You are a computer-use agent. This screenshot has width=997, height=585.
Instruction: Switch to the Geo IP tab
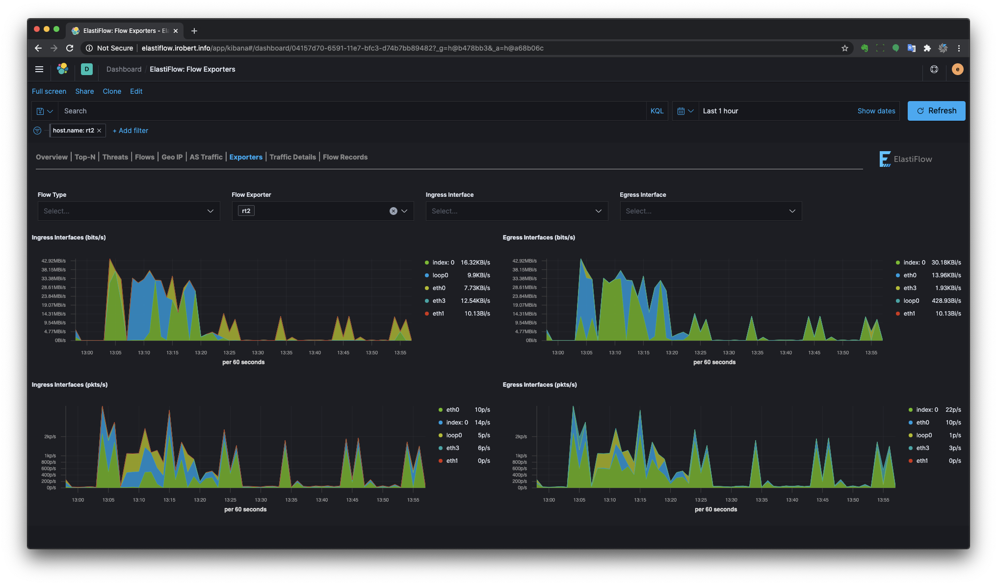click(172, 157)
